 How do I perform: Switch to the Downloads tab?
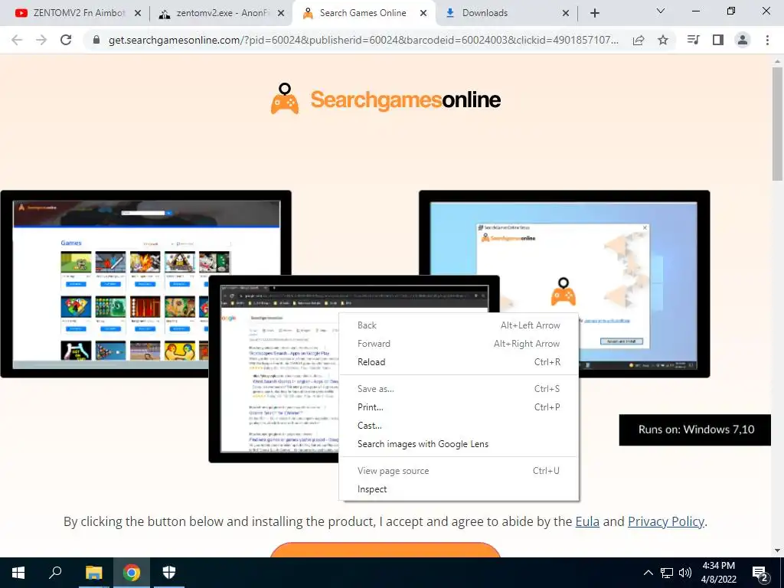505,14
